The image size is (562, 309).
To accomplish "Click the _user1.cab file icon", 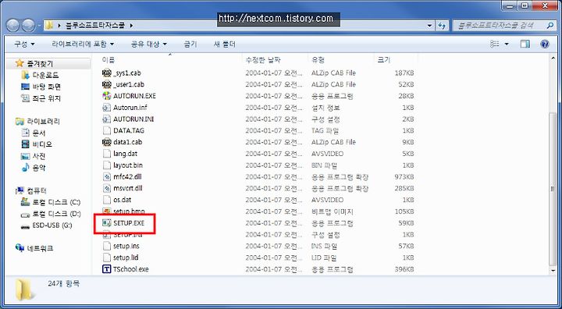I will click(106, 84).
